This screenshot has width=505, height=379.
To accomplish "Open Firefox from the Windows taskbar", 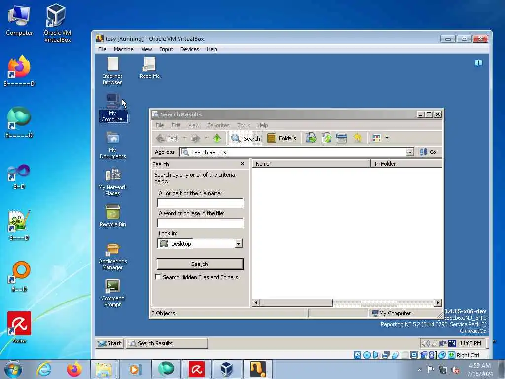I will pos(74,369).
